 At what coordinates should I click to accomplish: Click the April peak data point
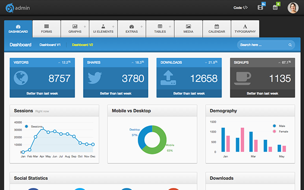42,128
